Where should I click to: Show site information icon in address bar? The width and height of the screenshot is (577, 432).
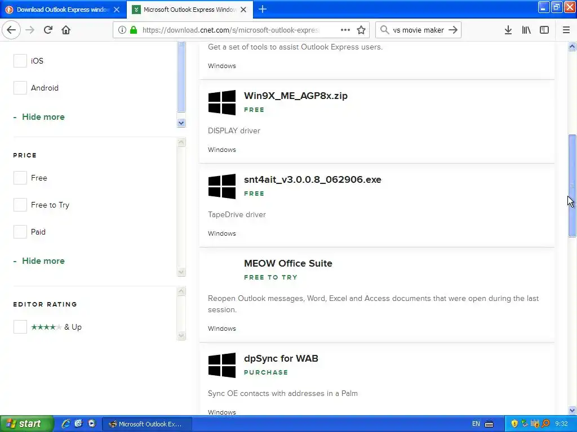coord(122,30)
